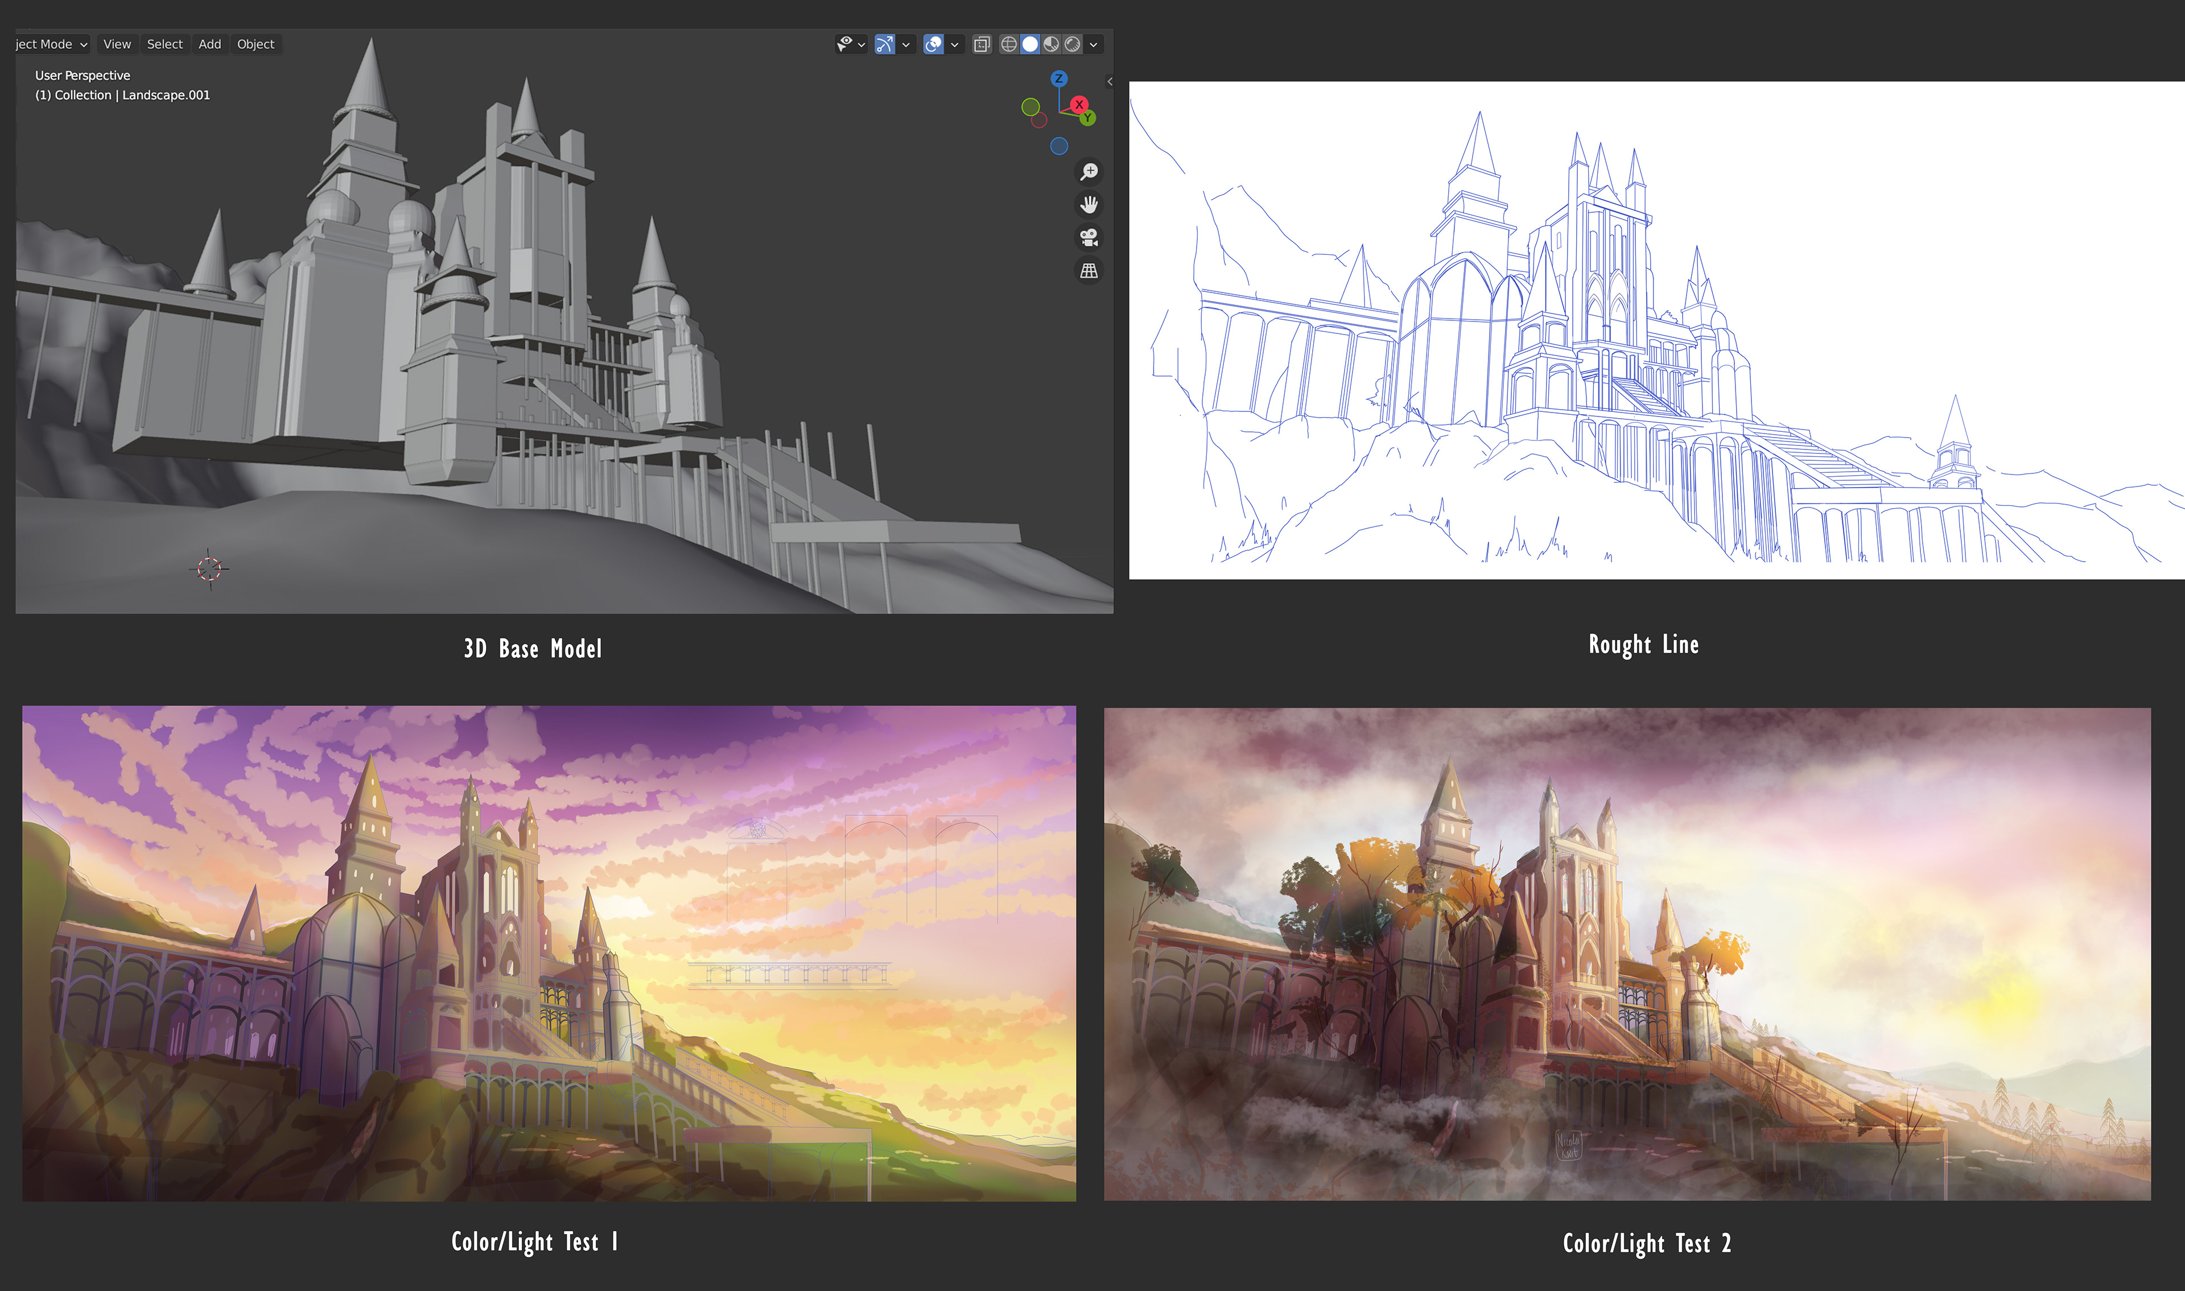This screenshot has width=2185, height=1291.
Task: Open the Add menu
Action: (x=209, y=44)
